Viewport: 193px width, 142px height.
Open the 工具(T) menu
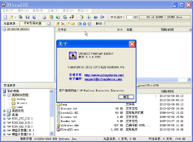tap(53, 11)
